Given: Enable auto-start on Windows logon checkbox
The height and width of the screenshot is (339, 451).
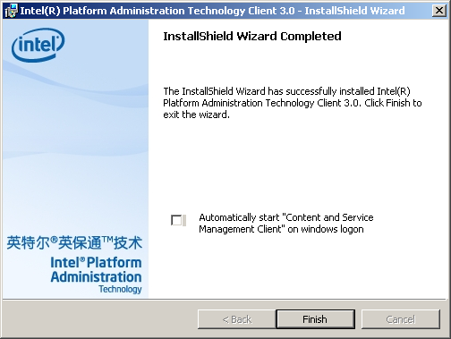Looking at the screenshot, I should (x=176, y=220).
